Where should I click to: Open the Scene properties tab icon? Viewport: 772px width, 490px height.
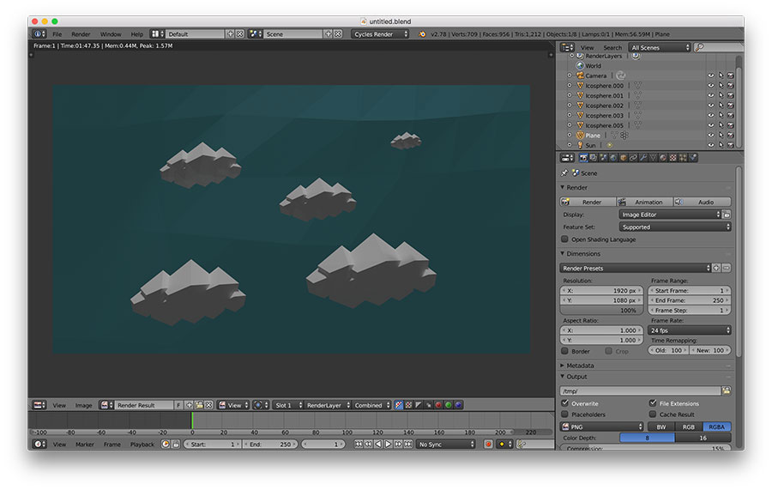point(604,158)
